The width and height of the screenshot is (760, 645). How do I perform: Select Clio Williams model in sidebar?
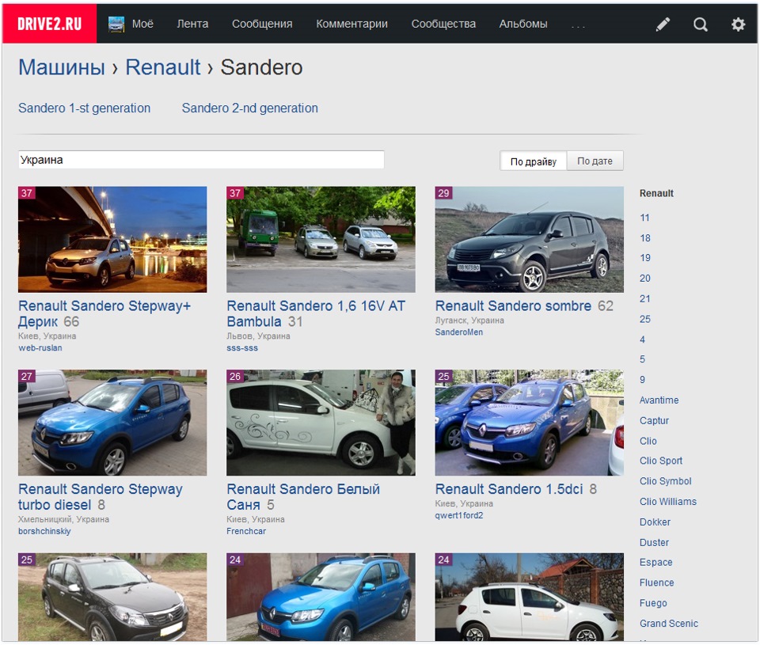[x=668, y=502]
